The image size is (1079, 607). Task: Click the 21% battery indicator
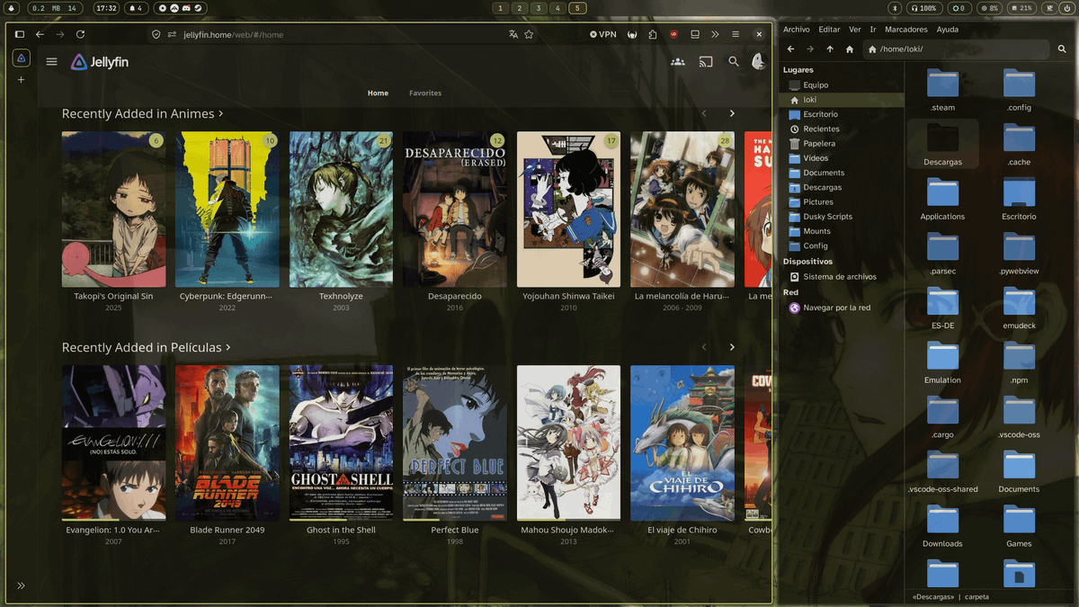pyautogui.click(x=1021, y=8)
